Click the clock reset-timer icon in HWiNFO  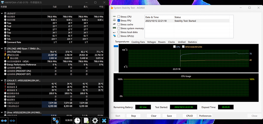pyautogui.click(x=77, y=120)
